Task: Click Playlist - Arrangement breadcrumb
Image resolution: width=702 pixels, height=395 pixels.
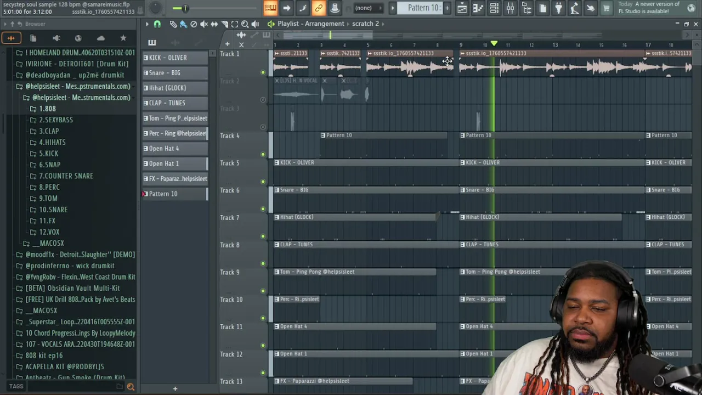Action: [x=310, y=24]
